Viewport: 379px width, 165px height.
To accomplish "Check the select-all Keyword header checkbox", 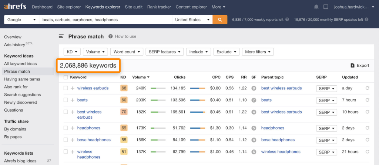I will tap(66, 77).
